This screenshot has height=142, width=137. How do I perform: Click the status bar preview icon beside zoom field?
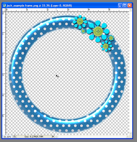point(14,137)
